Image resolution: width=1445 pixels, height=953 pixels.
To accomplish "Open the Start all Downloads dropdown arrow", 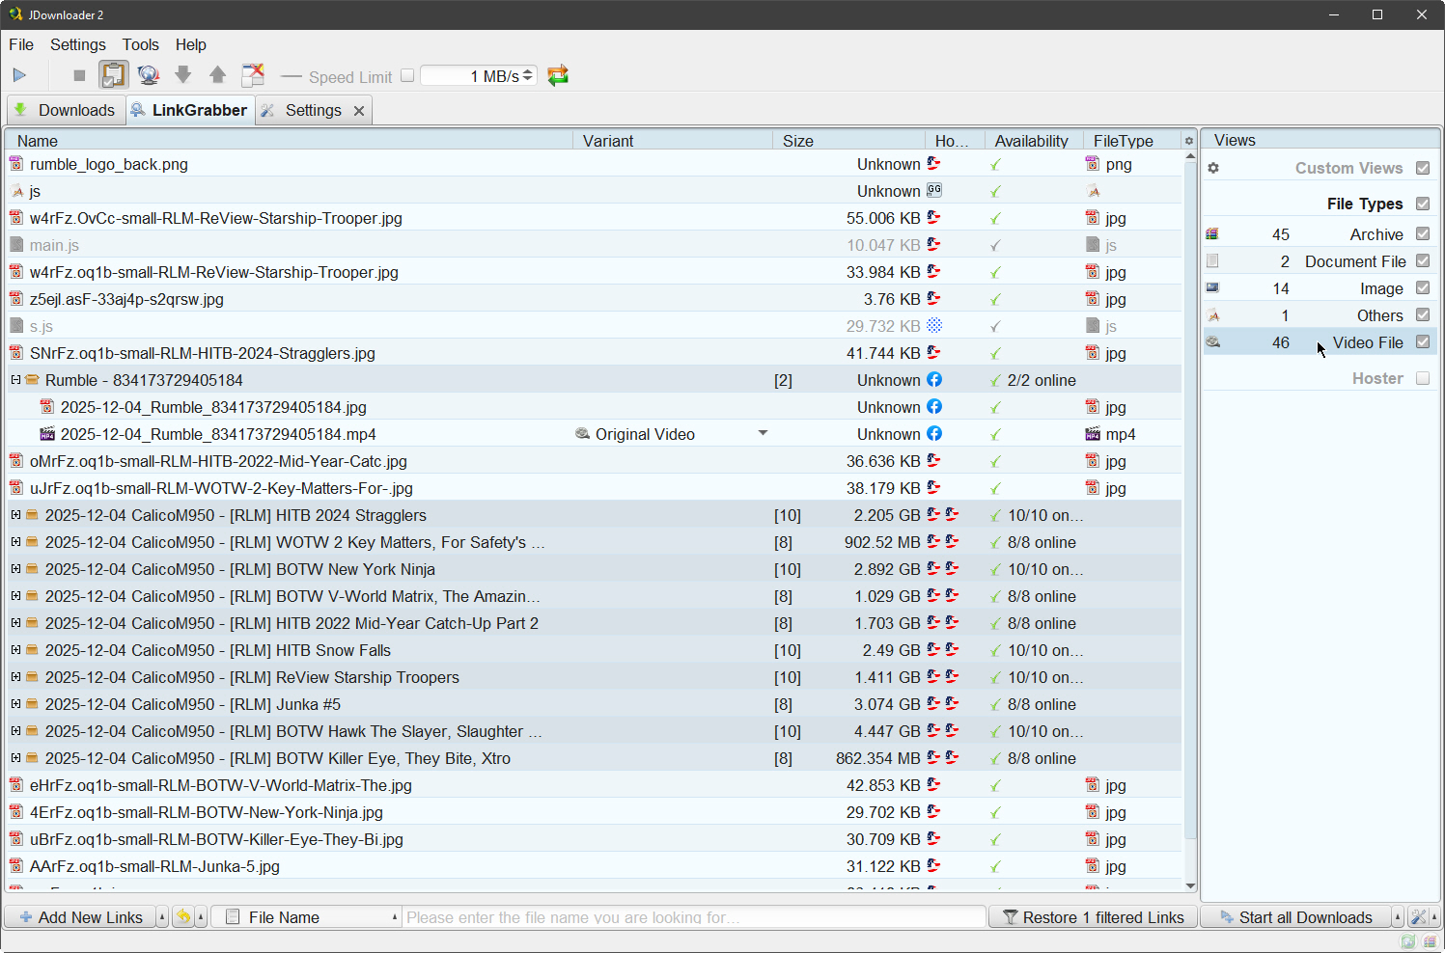I will coord(1398,917).
